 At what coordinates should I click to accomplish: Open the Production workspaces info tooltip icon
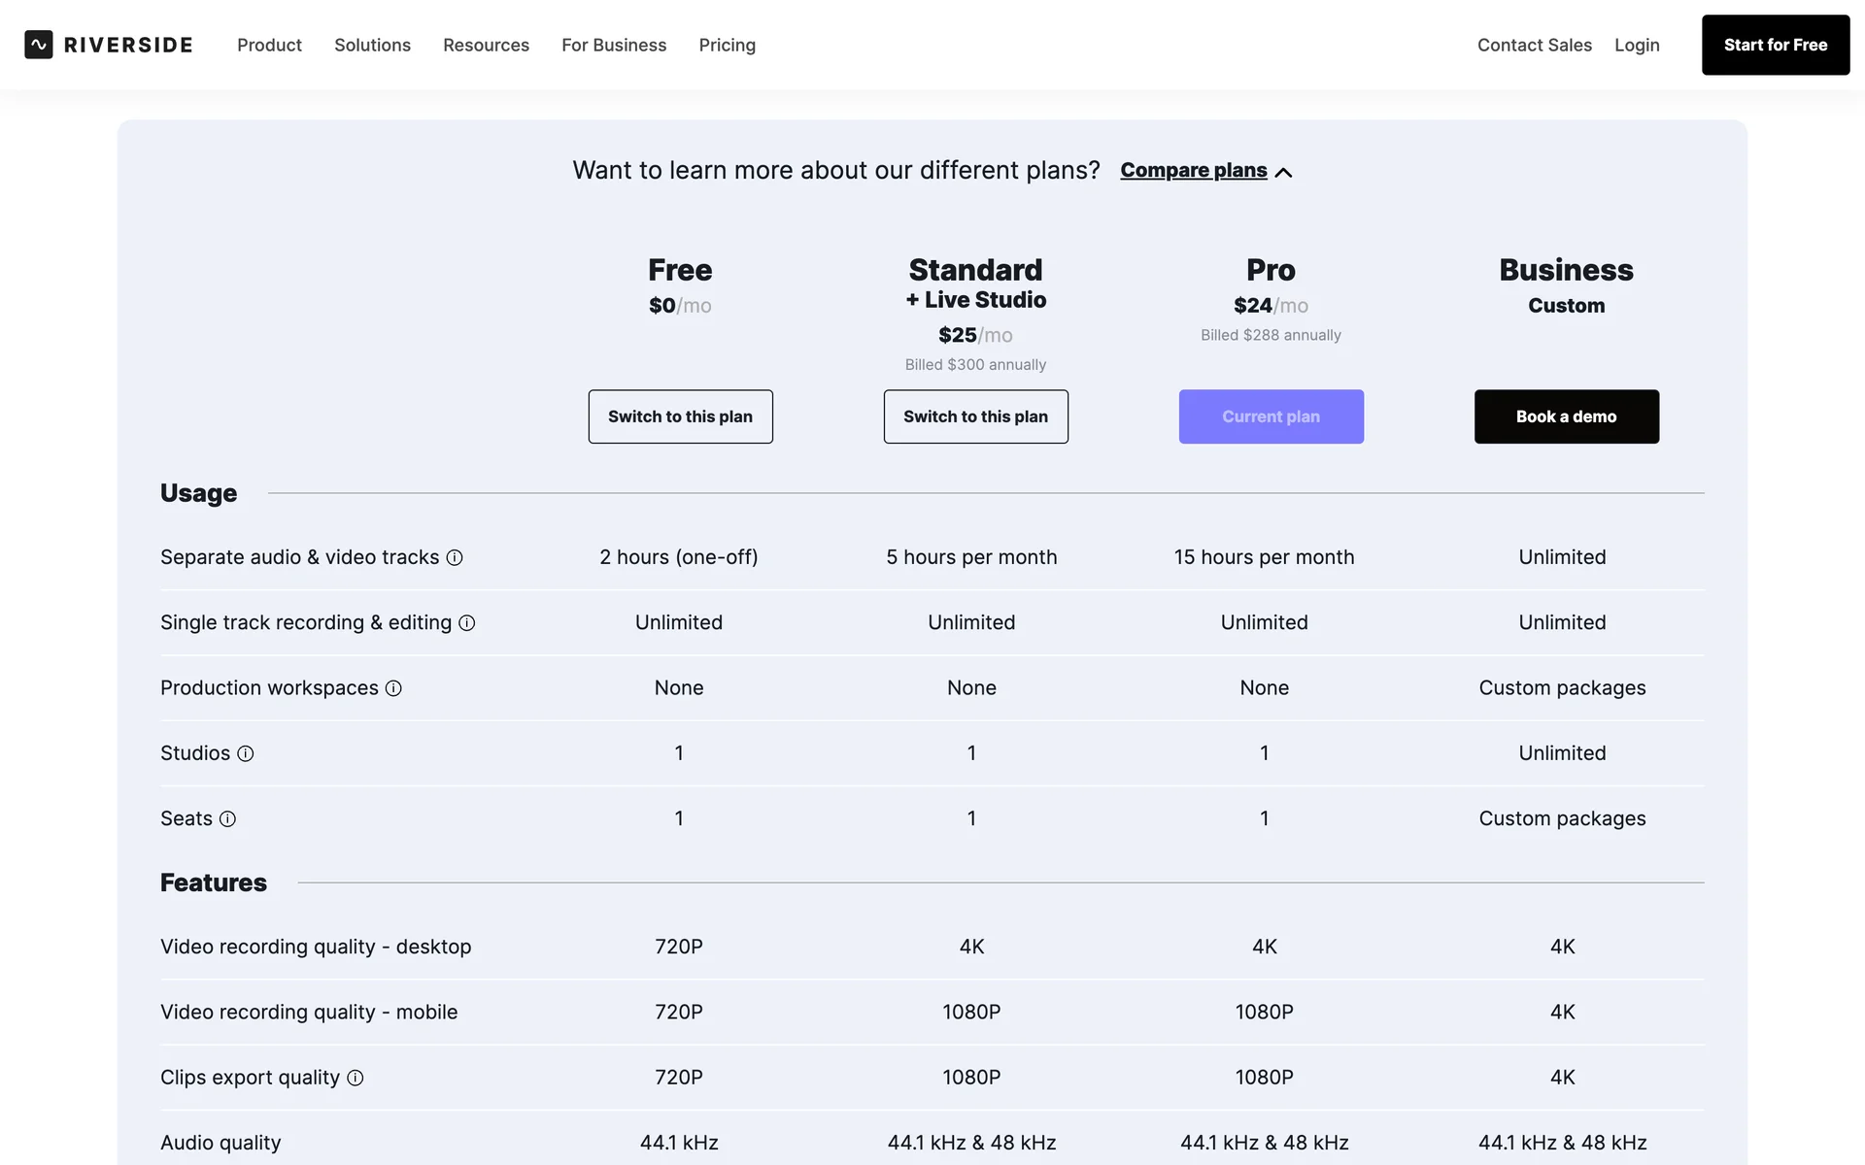[x=393, y=688]
